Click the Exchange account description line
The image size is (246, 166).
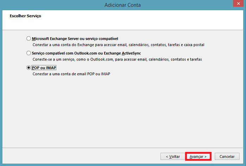pyautogui.click(x=118, y=45)
